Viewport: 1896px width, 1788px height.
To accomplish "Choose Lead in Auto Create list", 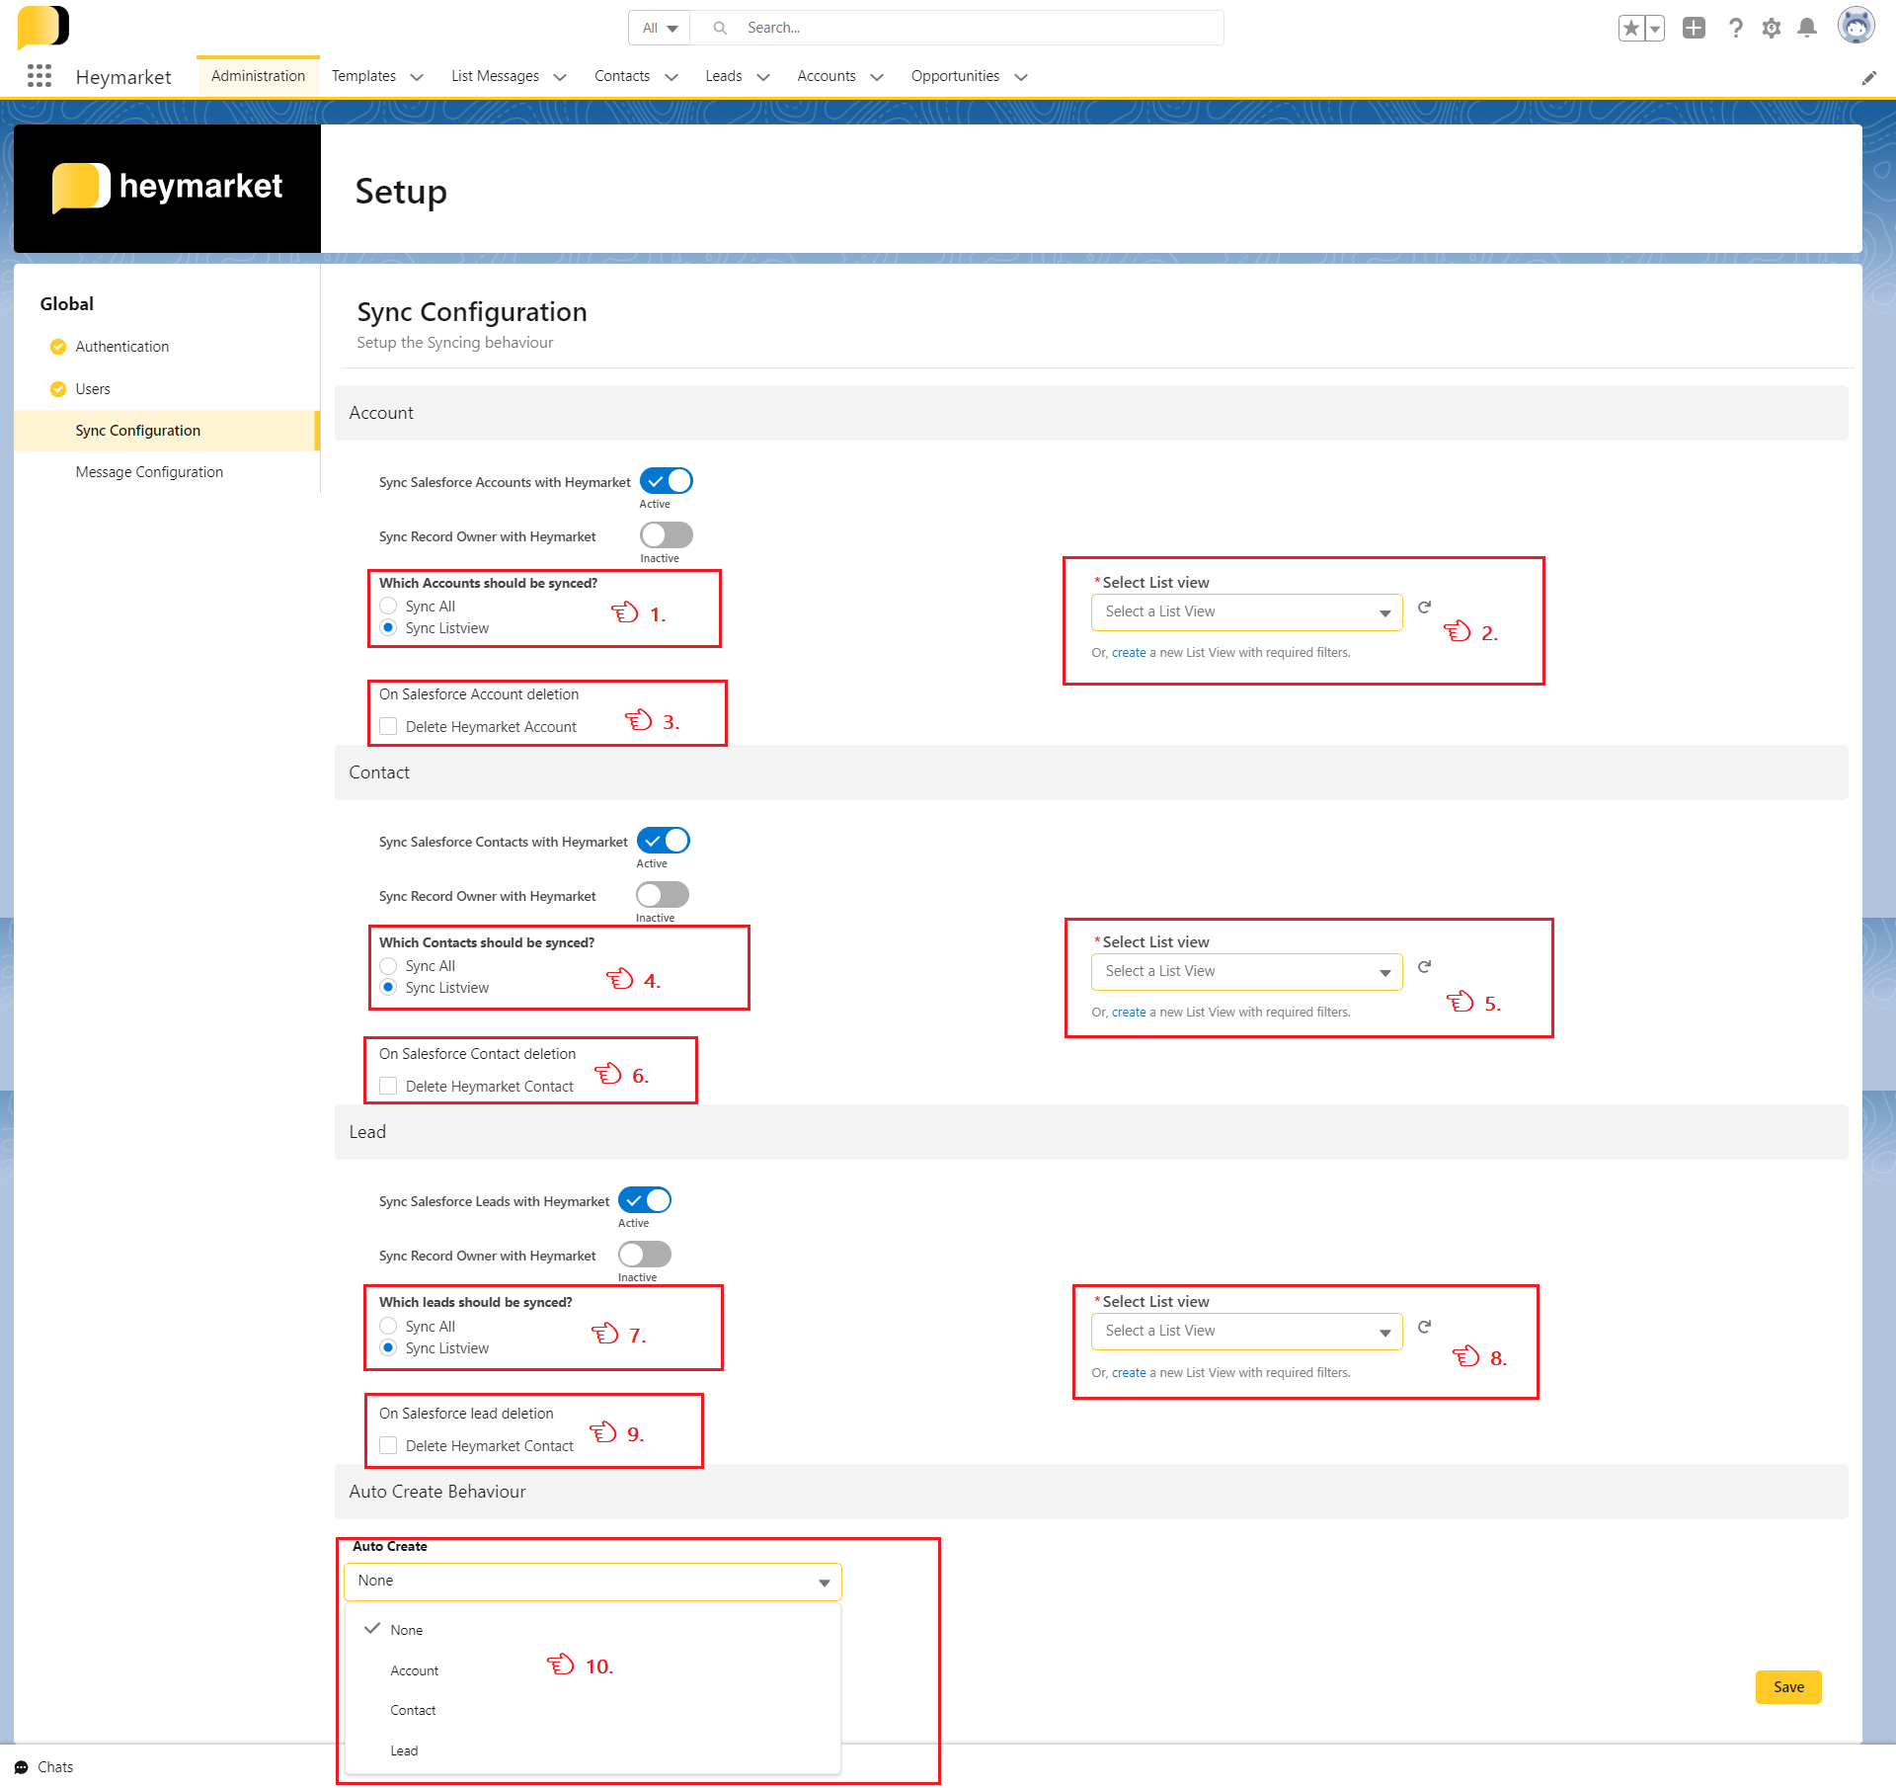I will (592, 1750).
